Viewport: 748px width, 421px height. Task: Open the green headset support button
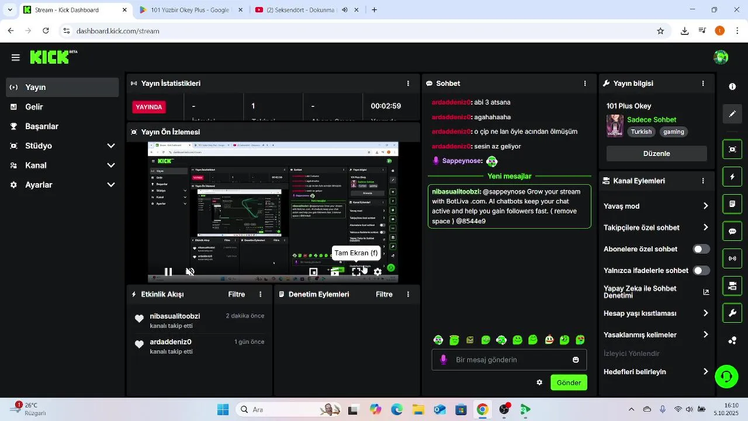(726, 376)
